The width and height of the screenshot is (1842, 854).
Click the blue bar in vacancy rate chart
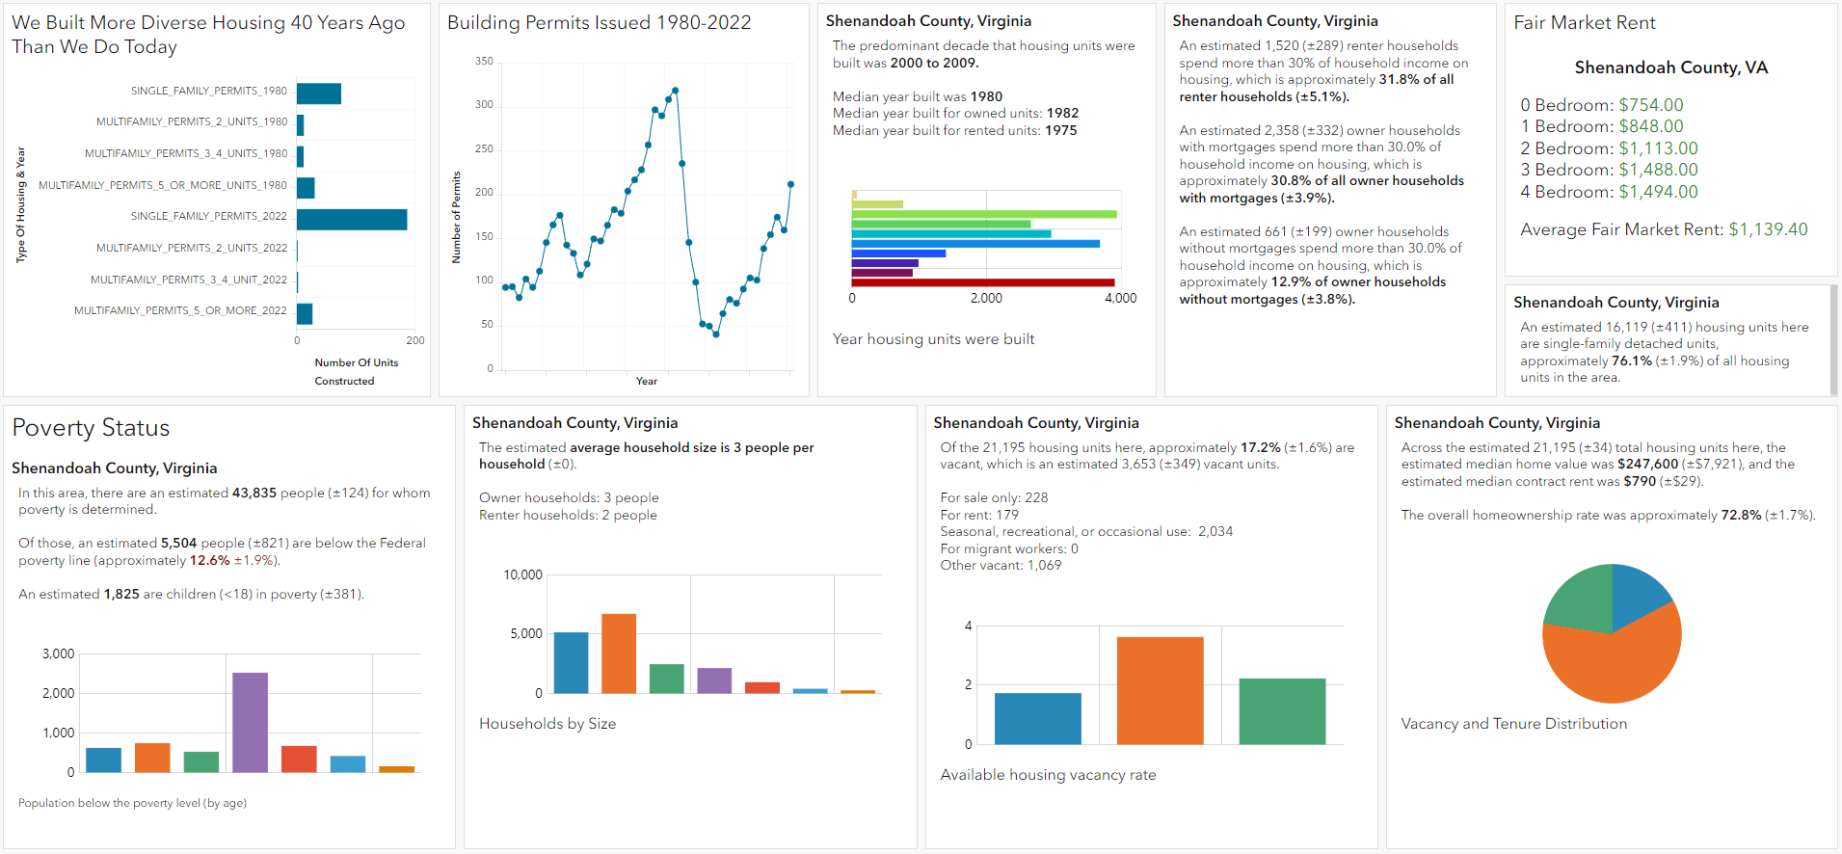pos(1037,718)
